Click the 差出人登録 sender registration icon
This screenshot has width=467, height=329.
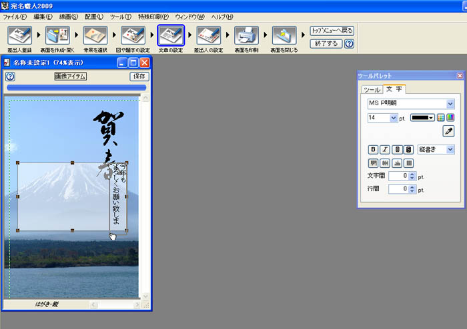(19, 37)
